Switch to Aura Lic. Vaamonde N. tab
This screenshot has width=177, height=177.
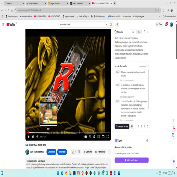click(x=80, y=3)
